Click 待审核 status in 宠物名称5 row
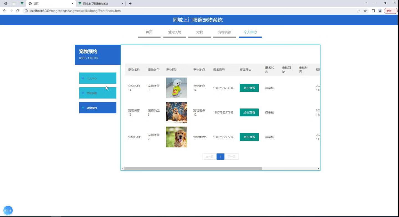This screenshot has width=399, height=217. point(269,137)
